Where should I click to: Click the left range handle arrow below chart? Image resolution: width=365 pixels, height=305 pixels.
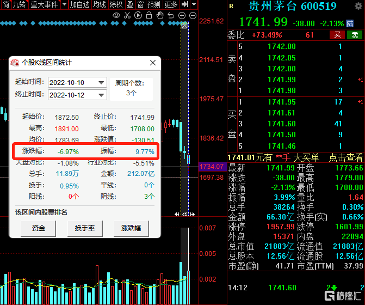coord(177,214)
